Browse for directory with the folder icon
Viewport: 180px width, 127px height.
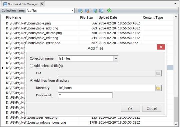tap(158, 88)
